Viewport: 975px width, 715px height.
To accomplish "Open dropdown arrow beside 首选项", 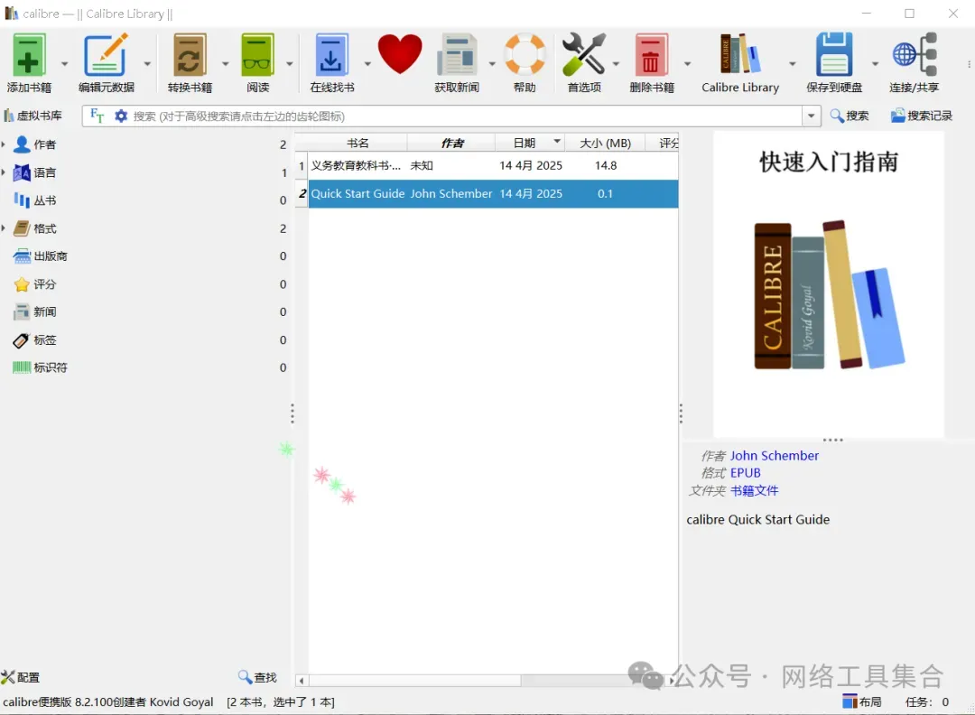I will click(616, 63).
